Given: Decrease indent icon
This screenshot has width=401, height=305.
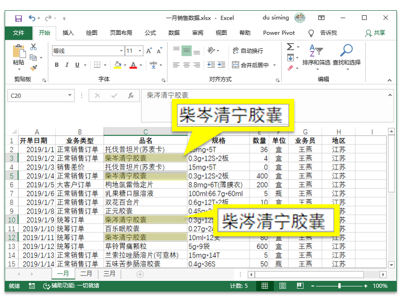Looking at the screenshot, I should 211,65.
